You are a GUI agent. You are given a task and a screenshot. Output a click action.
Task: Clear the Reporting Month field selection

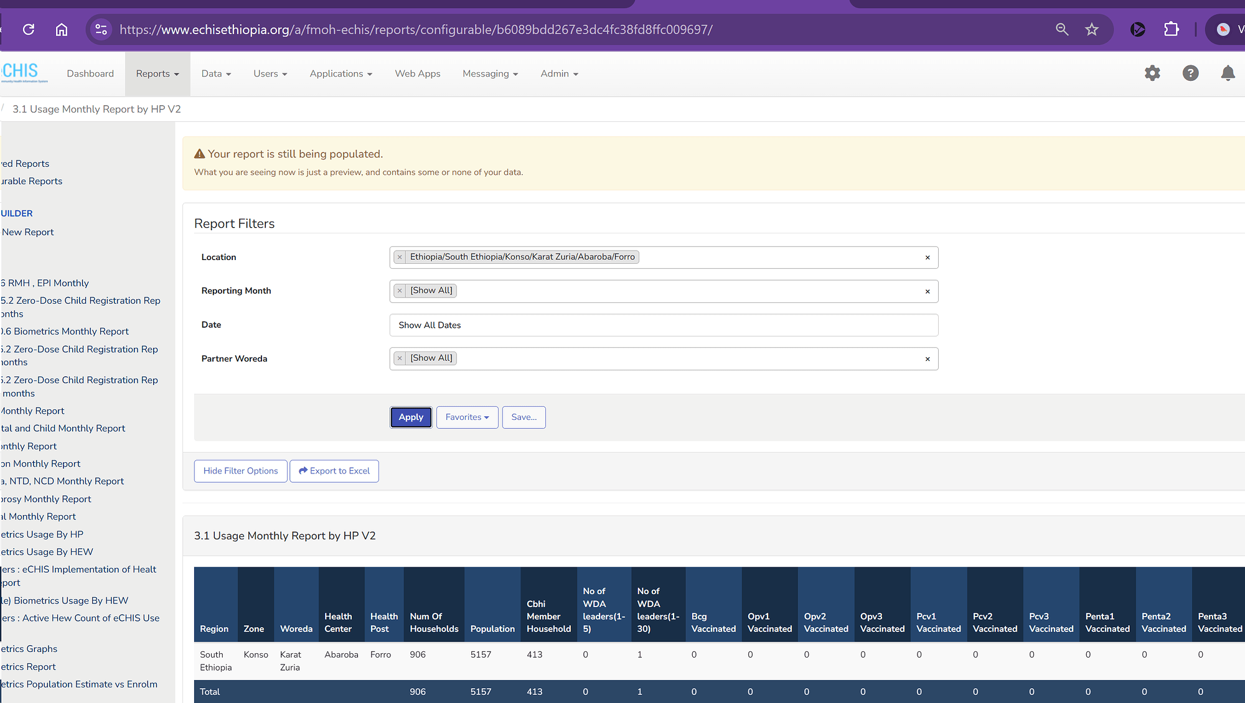click(x=928, y=291)
